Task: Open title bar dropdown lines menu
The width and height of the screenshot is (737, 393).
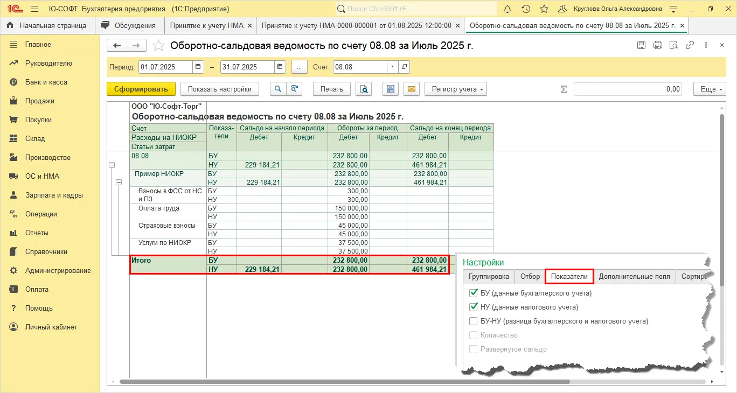Action: (x=672, y=9)
